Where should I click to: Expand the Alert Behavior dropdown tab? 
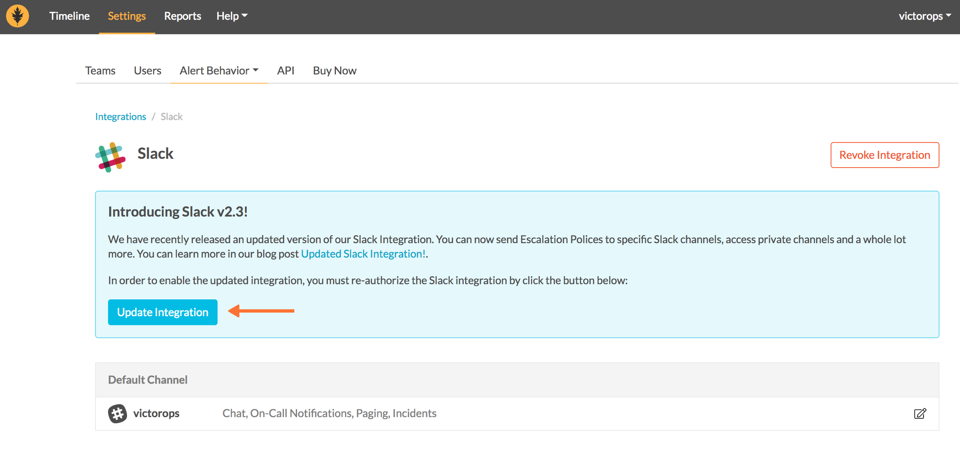[219, 71]
